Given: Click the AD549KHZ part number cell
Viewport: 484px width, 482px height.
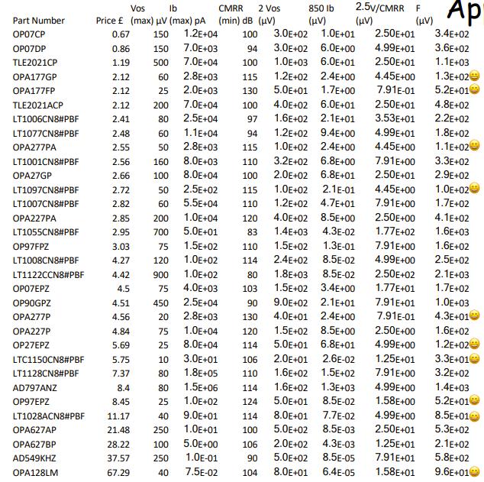Looking at the screenshot, I should coord(35,458).
